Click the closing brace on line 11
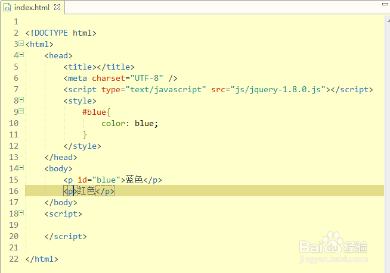The width and height of the screenshot is (390, 273). click(85, 135)
